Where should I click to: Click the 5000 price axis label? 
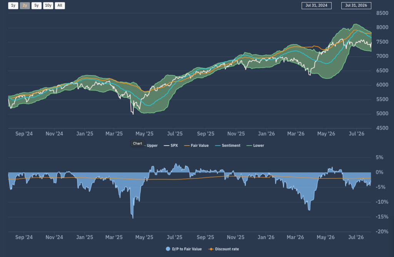(x=382, y=114)
